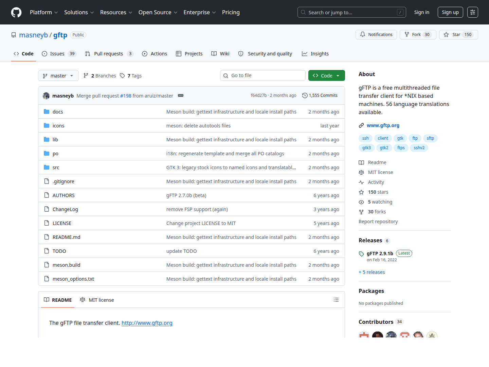The width and height of the screenshot is (489, 367).
Task: Expand the Open Source menu
Action: click(158, 12)
